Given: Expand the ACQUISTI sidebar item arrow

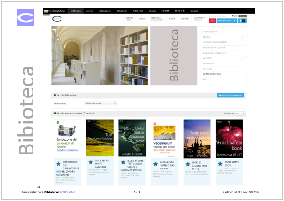Looking at the screenshot, I should (242, 58).
